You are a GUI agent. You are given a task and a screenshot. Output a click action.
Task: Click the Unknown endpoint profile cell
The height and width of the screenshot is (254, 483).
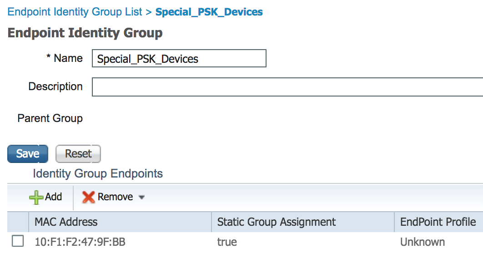click(x=423, y=242)
